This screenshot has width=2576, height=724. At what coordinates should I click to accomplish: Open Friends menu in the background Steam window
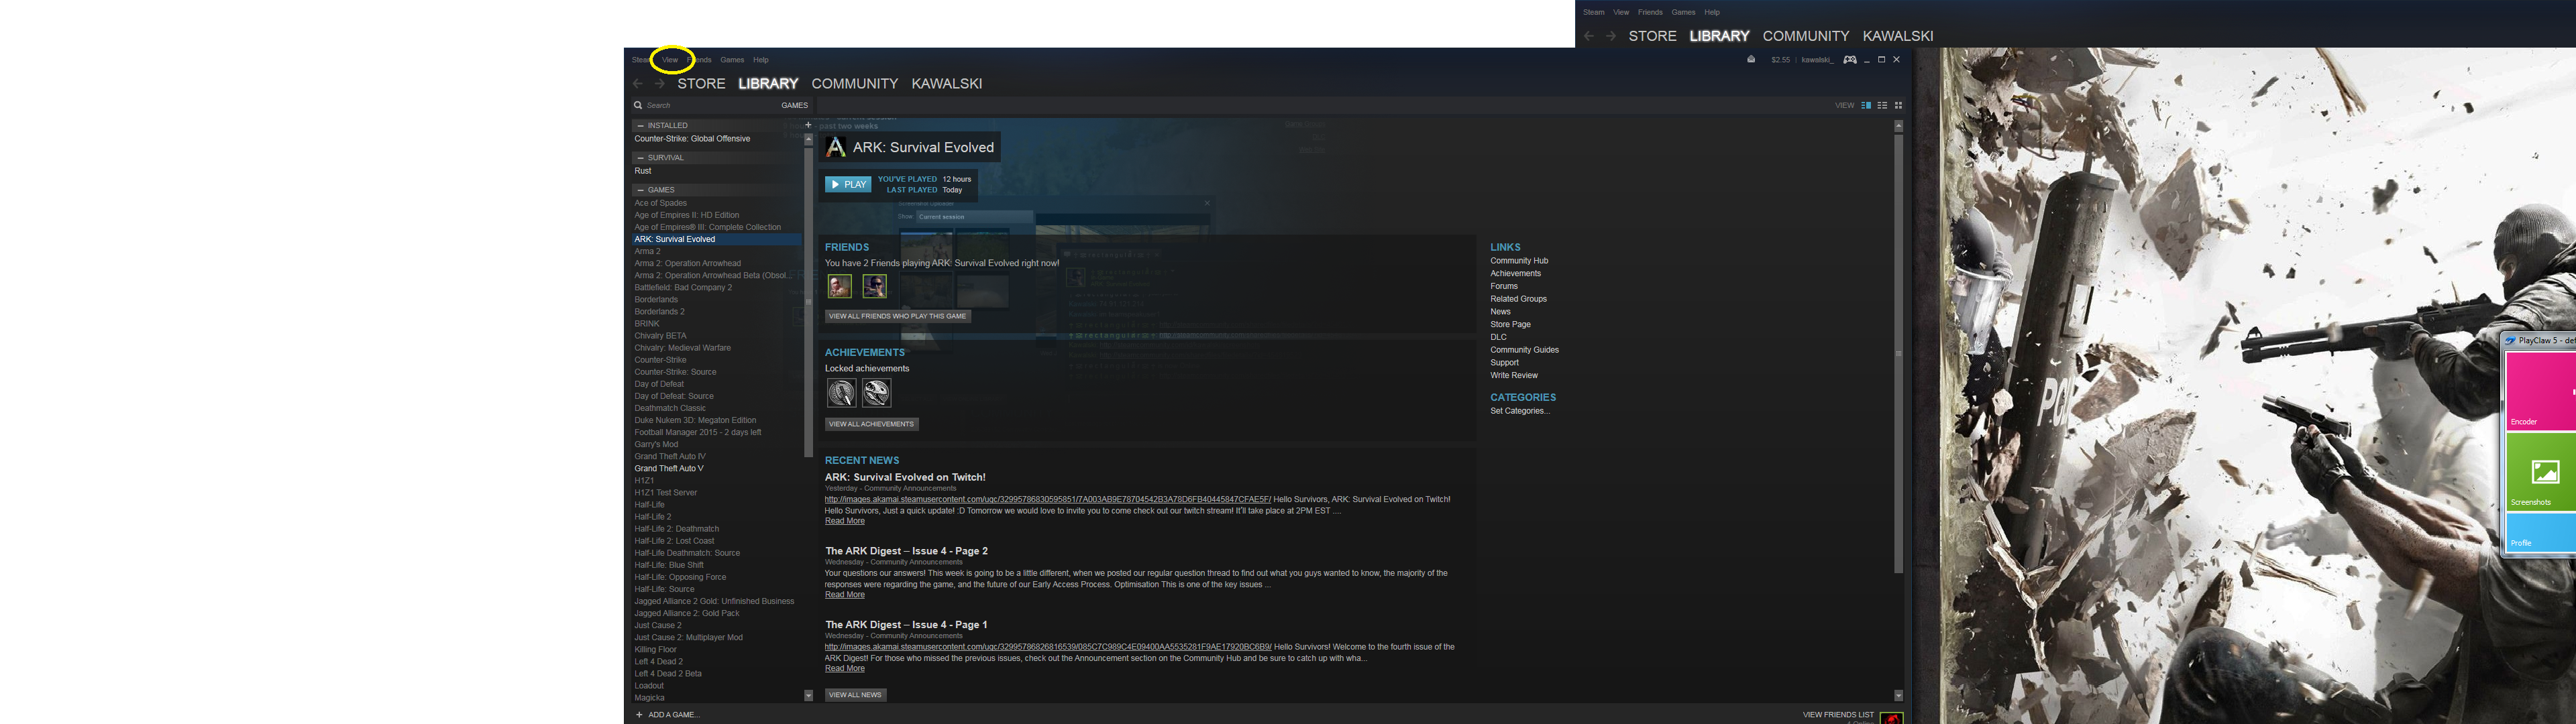click(x=1650, y=12)
